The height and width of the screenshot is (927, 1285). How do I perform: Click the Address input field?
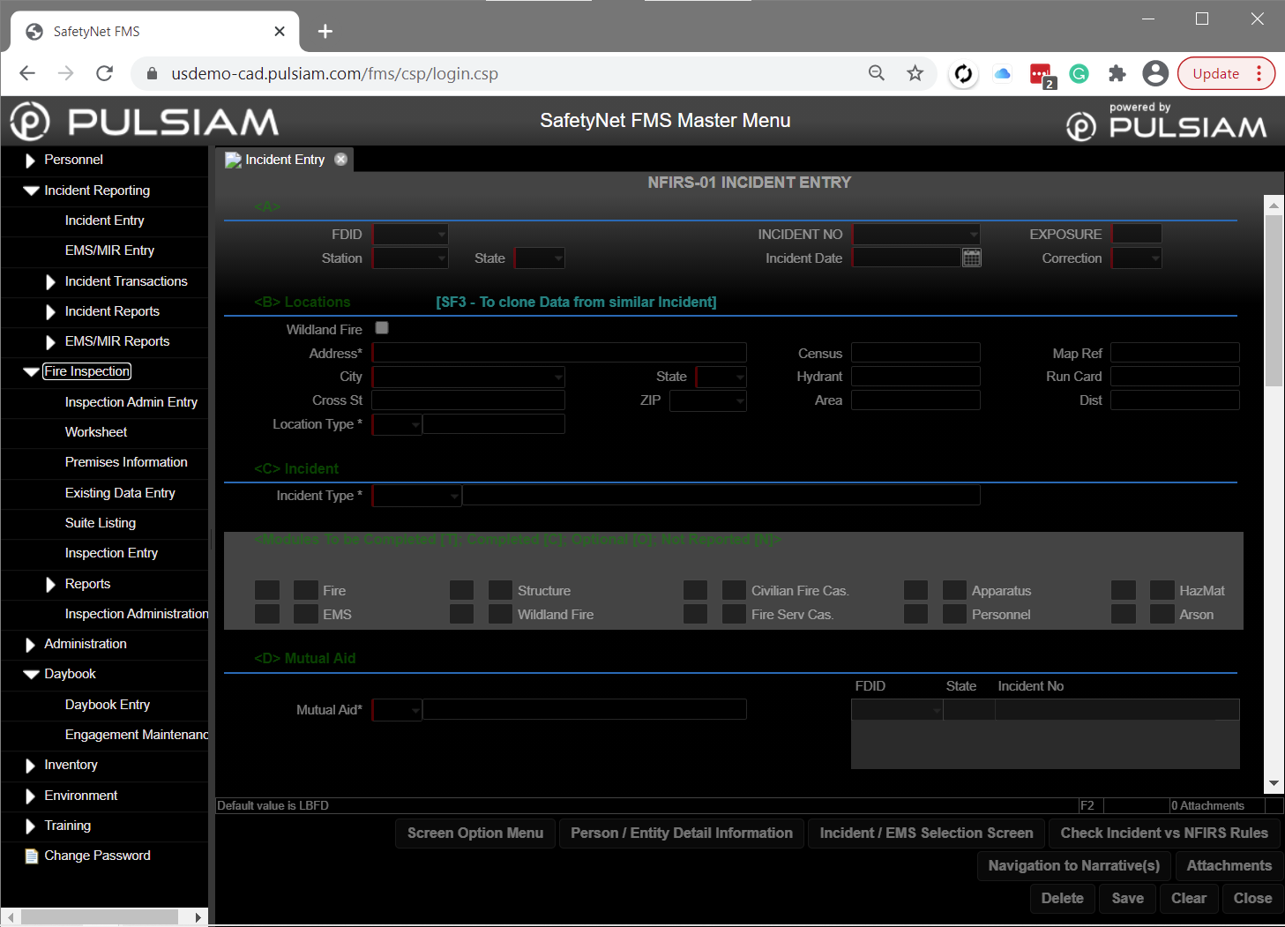[559, 353]
